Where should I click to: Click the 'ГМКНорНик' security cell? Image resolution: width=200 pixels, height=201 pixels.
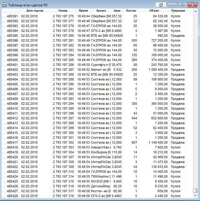101,177
